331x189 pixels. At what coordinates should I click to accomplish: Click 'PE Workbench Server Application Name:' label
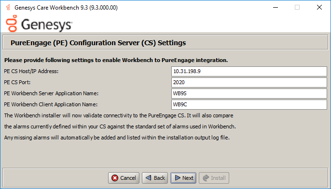51,93
